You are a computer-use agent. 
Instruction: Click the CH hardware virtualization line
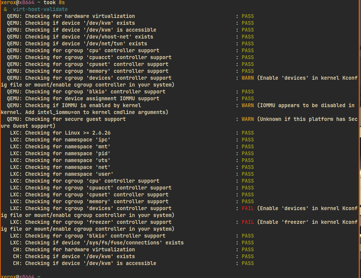click(74, 249)
